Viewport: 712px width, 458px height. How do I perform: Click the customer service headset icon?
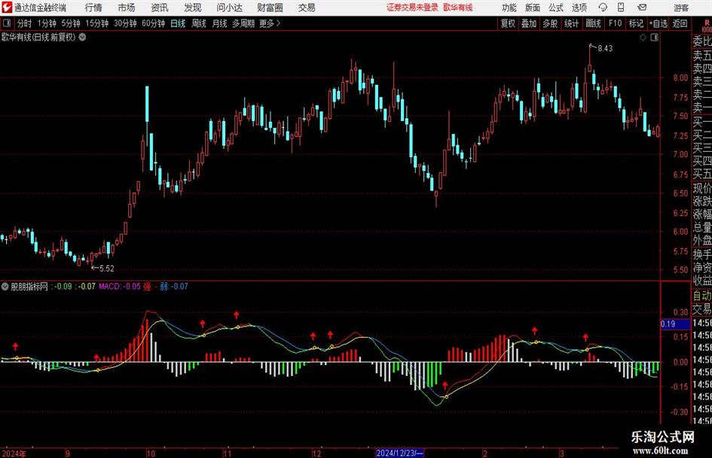603,8
